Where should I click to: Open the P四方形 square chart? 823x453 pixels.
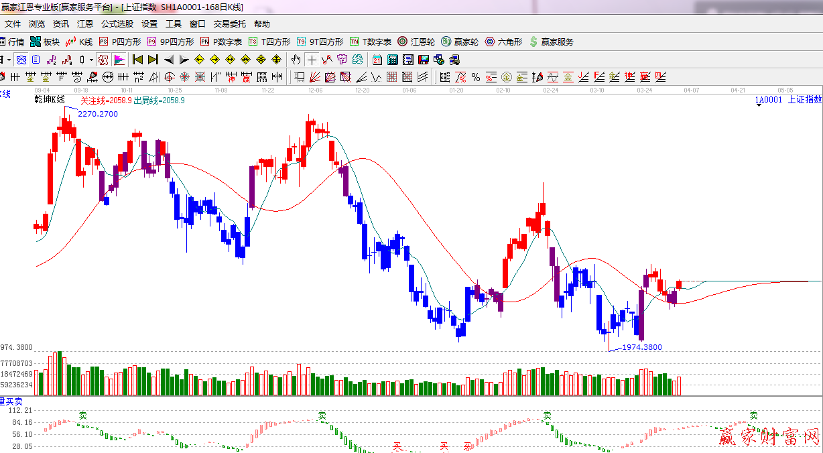point(121,42)
